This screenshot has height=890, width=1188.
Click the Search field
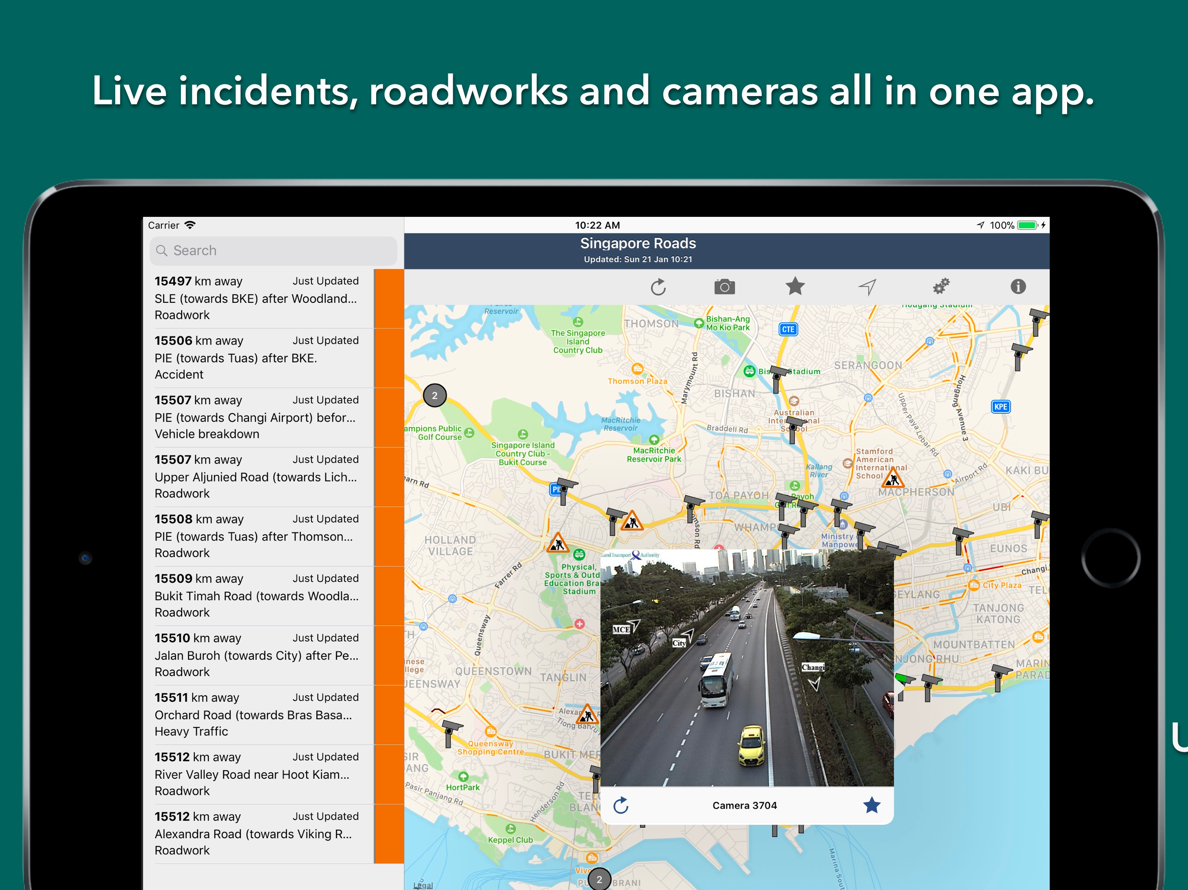274,251
